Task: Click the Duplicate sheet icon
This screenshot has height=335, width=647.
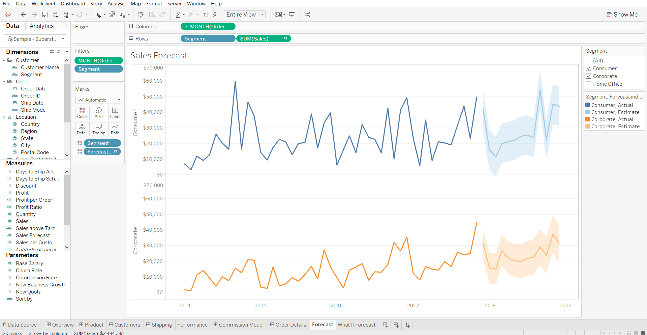Action: (x=112, y=15)
